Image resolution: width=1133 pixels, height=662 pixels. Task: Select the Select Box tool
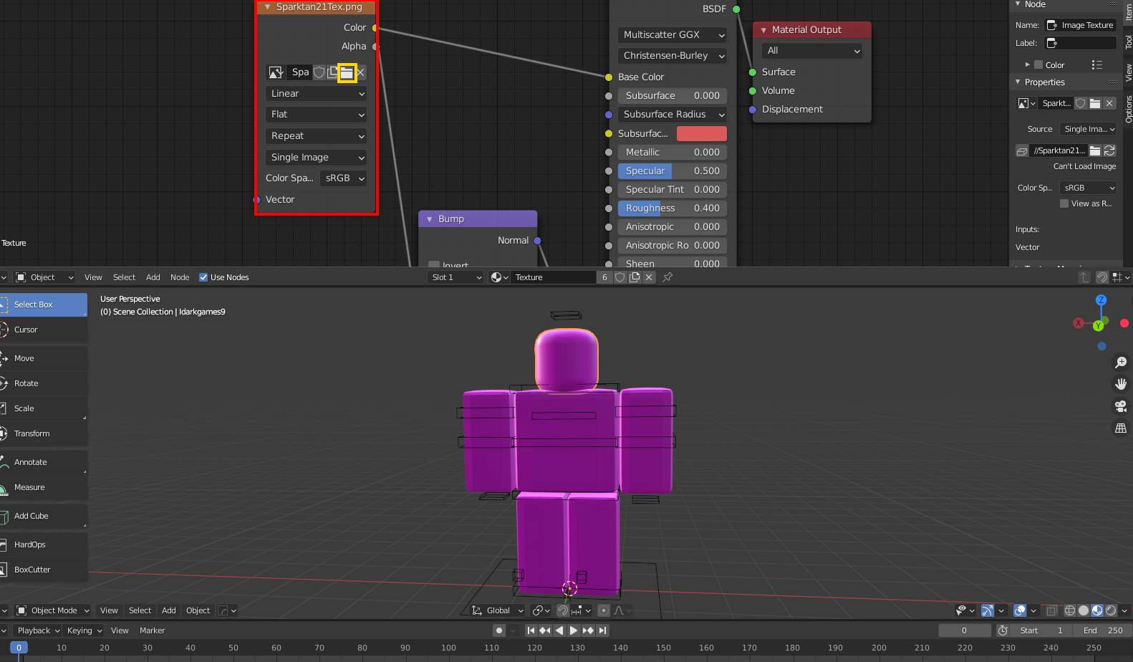pyautogui.click(x=44, y=304)
